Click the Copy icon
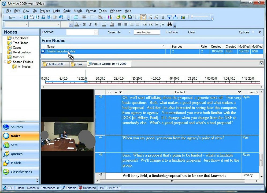Image resolution: width=267 pixels, height=193 pixels. [49, 17]
